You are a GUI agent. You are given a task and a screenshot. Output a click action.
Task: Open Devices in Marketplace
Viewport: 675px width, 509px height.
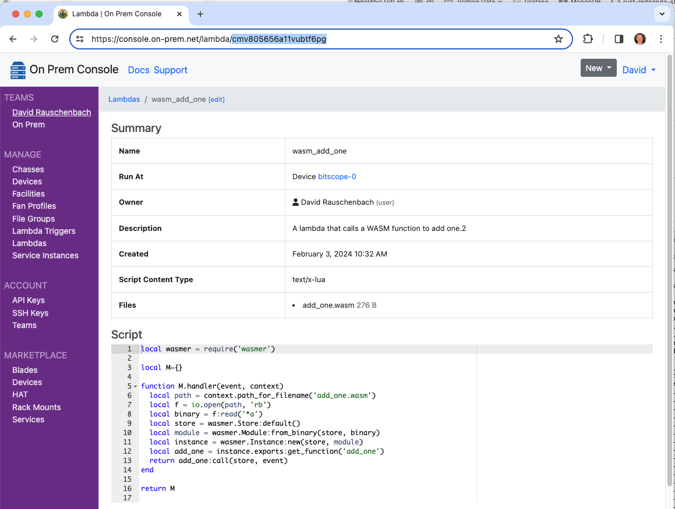tap(27, 382)
